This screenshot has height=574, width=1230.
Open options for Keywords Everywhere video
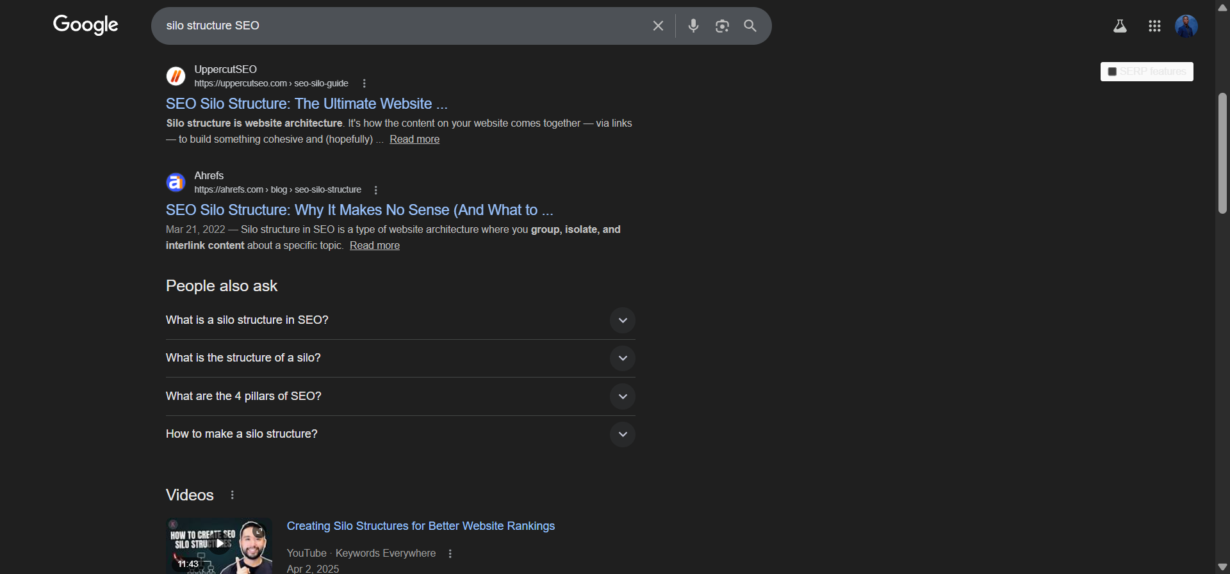[450, 554]
